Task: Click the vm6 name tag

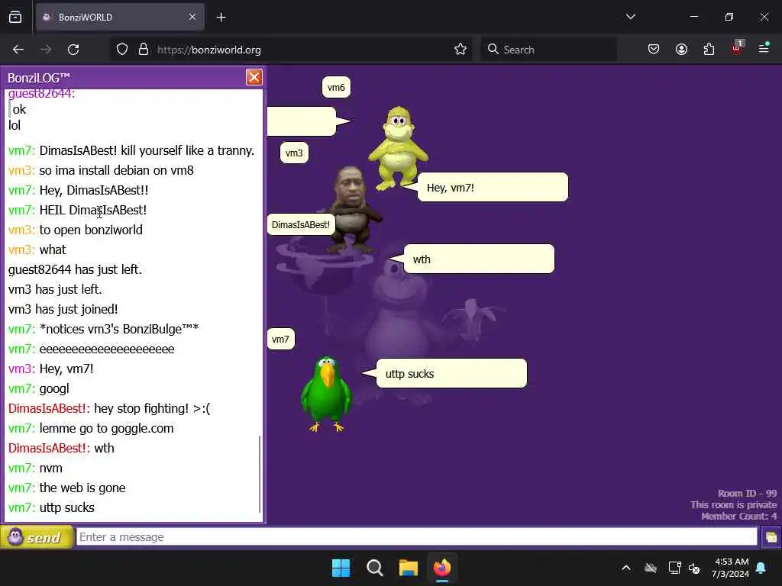Action: [x=336, y=87]
